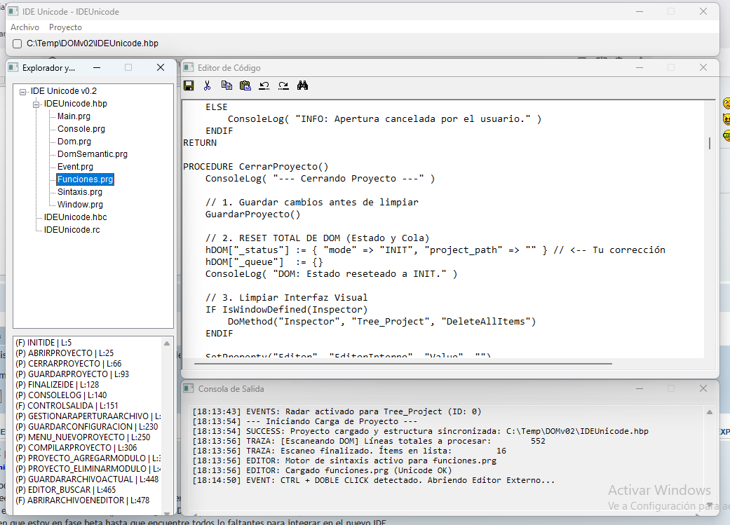Viewport: 730px width, 525px height.
Task: Select IDEUnicode.rc in the project tree
Action: (72, 229)
